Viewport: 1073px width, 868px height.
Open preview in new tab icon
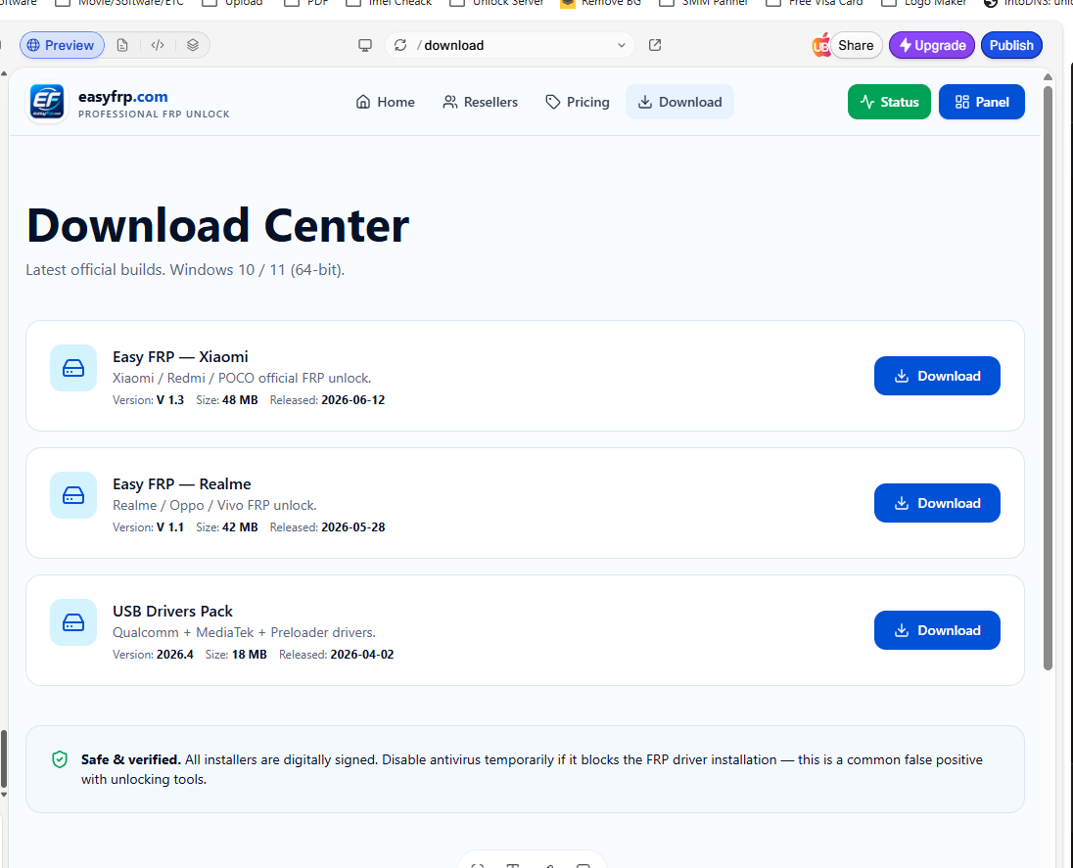tap(655, 45)
